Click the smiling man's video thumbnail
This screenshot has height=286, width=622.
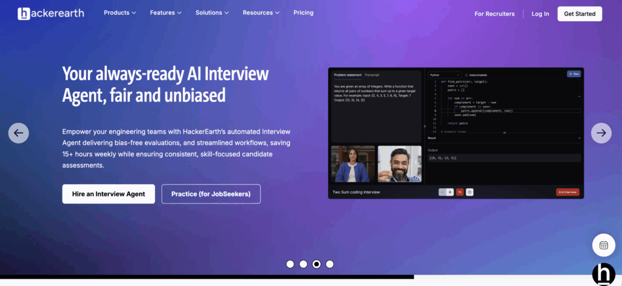[400, 164]
